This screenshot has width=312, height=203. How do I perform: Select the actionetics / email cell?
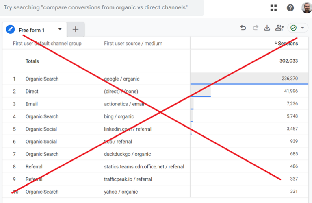(x=124, y=104)
